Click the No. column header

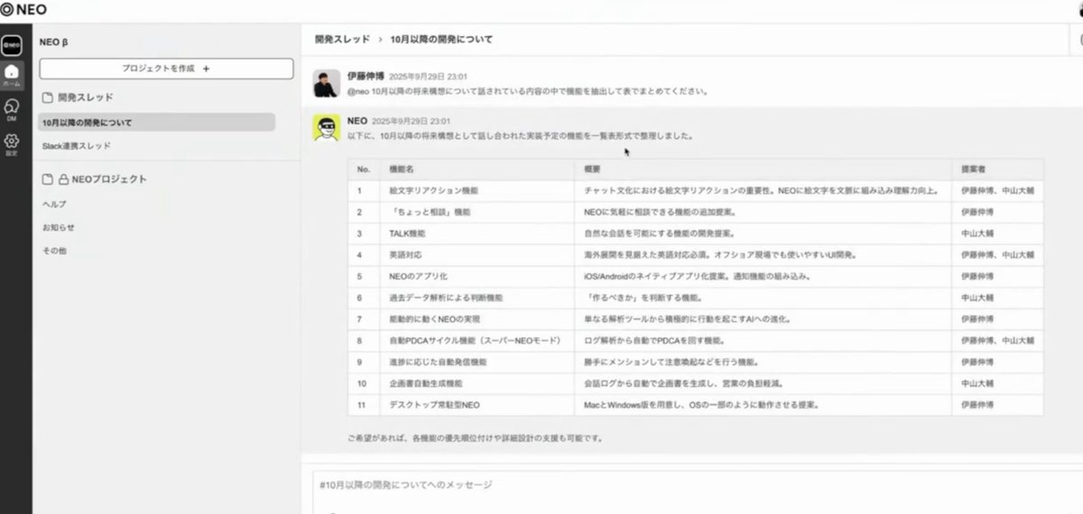(x=366, y=169)
